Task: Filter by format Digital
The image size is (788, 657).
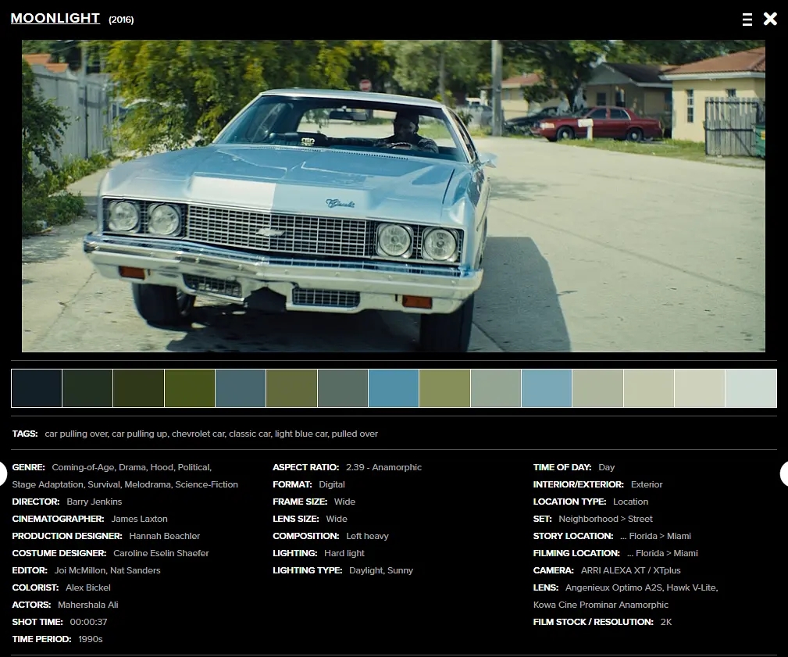Action: coord(332,484)
